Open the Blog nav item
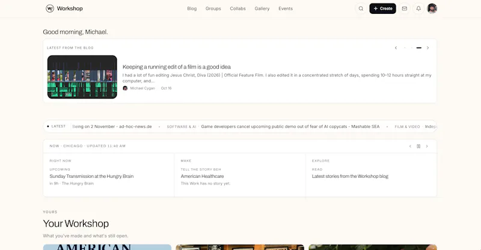 coord(192,8)
